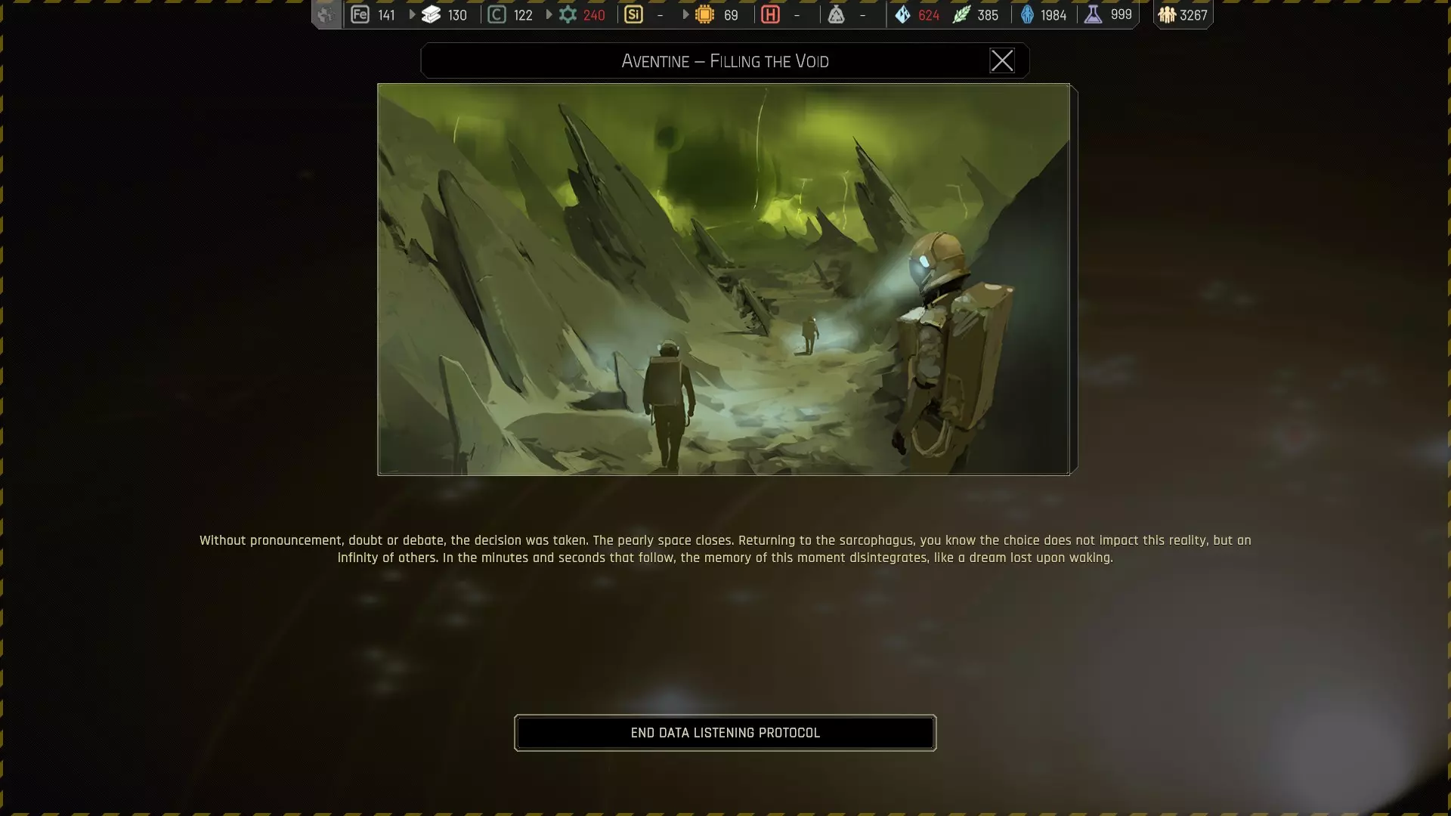Click the Si silicon resource icon
Viewport: 1451px width, 816px height.
coord(633,14)
